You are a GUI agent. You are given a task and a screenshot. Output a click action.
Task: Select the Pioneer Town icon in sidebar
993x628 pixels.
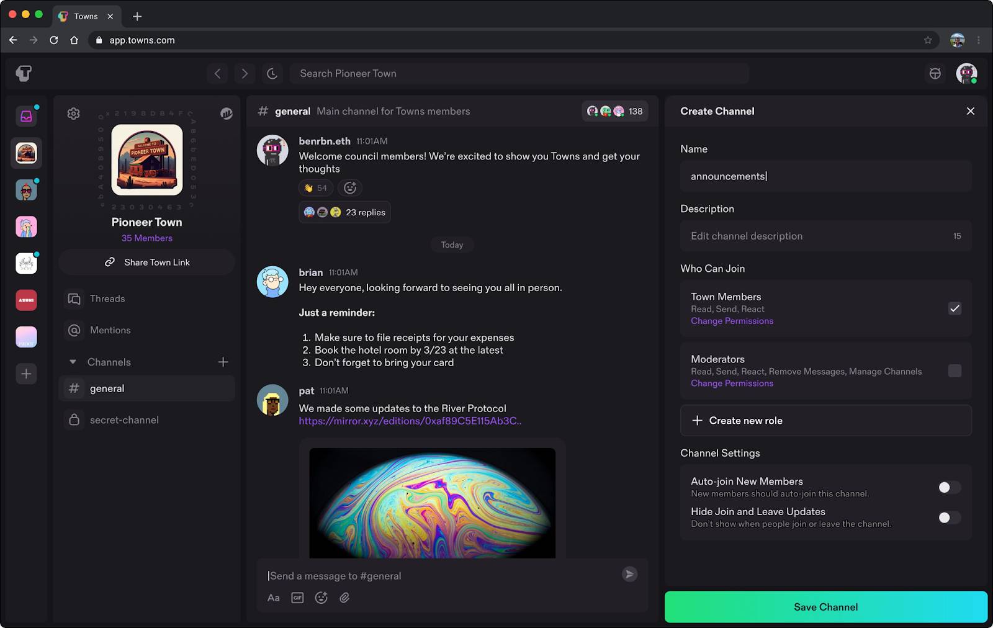[26, 153]
